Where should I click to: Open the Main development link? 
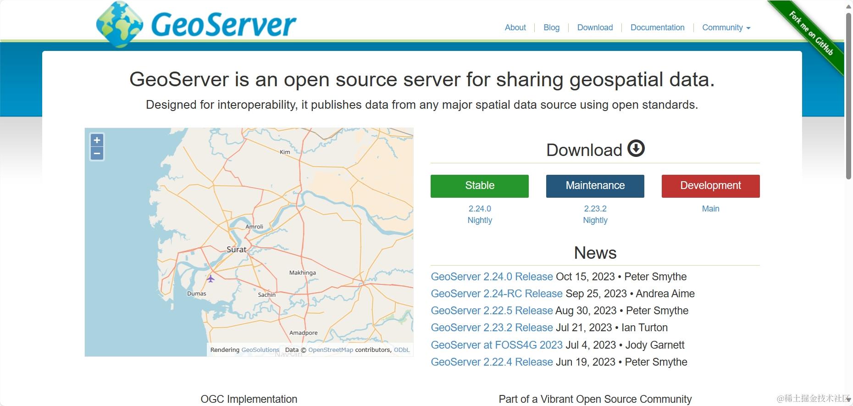tap(711, 209)
